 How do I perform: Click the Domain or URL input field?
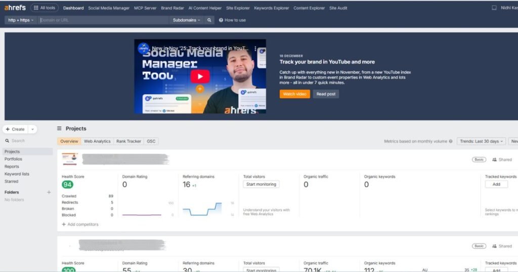(103, 20)
